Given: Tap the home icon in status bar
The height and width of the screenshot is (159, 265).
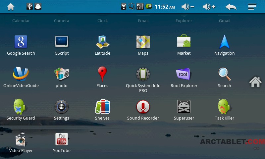Looking at the screenshot, I should [x=11, y=7].
